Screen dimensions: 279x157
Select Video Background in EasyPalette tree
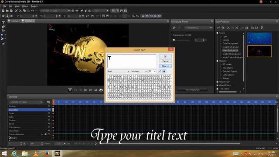pyautogui.click(x=230, y=51)
